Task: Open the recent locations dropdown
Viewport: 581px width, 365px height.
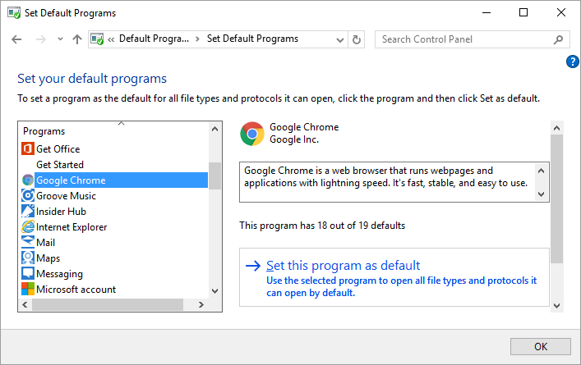Action: 60,39
